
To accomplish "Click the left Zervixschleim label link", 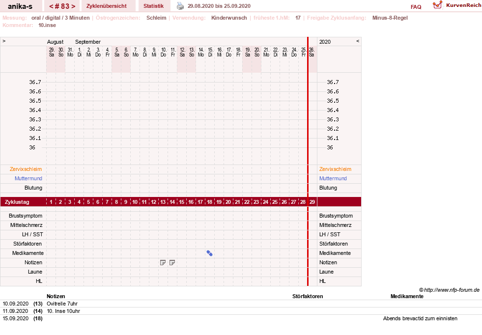I will (x=26, y=169).
